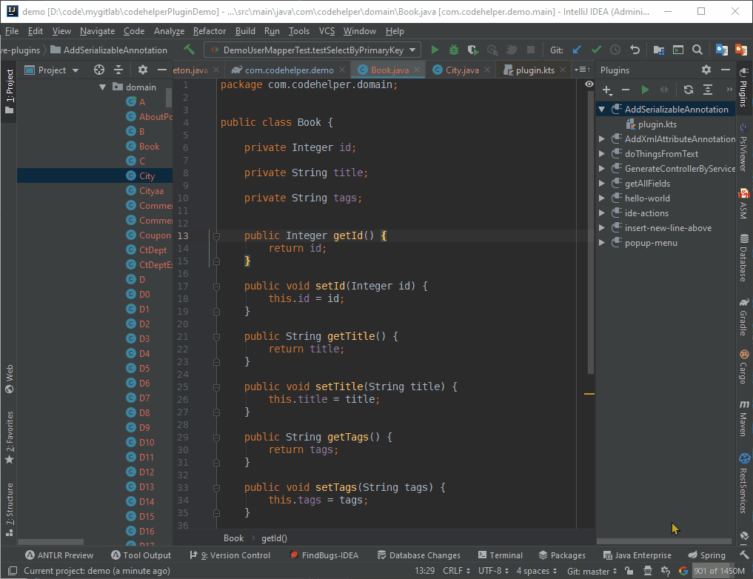Click the editor vertical scrollbar
The width and height of the screenshot is (753, 579).
pos(591,232)
